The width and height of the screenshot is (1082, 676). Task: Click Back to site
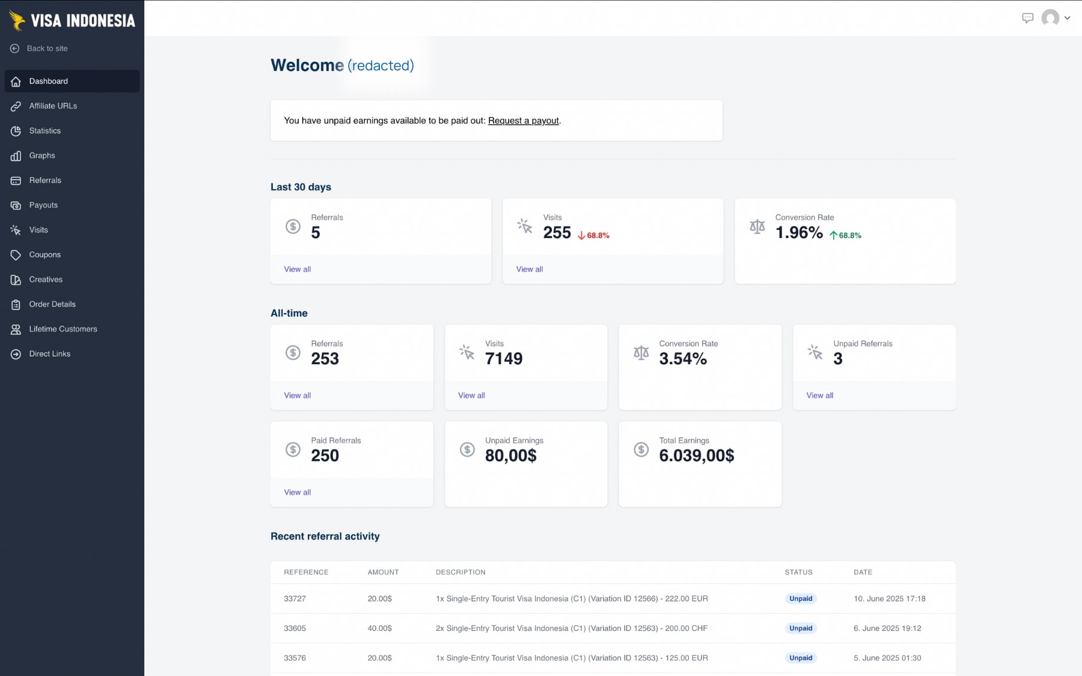pyautogui.click(x=46, y=48)
